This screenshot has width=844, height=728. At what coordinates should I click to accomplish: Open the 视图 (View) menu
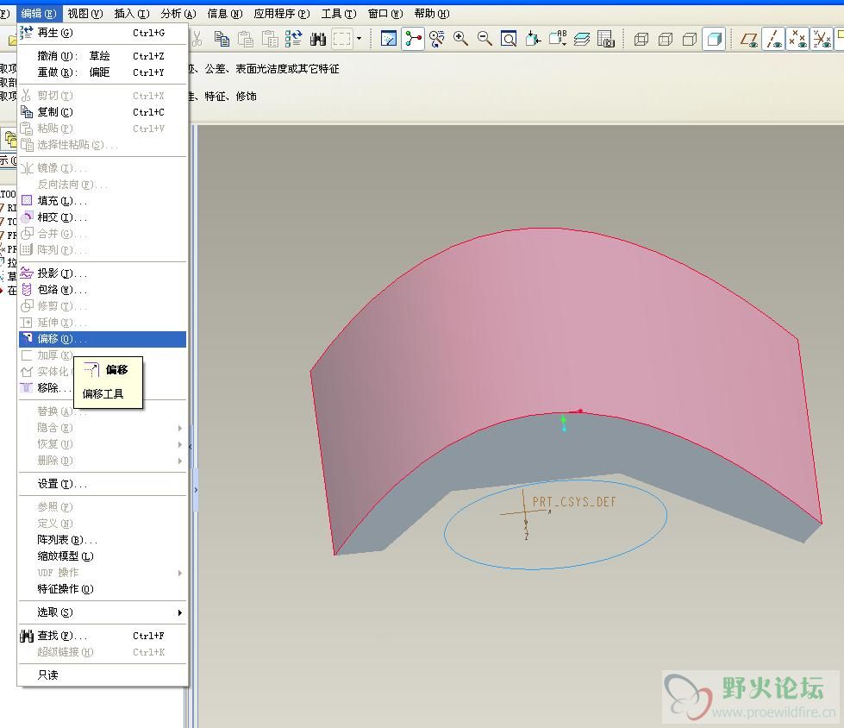coord(85,14)
